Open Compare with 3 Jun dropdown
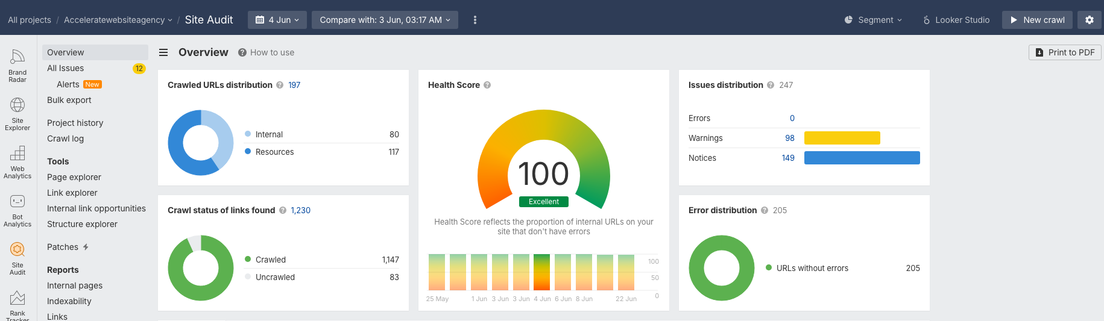 (385, 20)
